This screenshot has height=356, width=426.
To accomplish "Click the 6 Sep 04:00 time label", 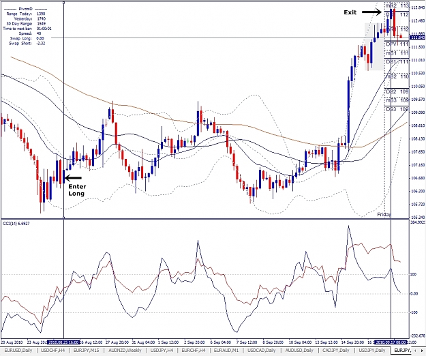I will 220,342.
